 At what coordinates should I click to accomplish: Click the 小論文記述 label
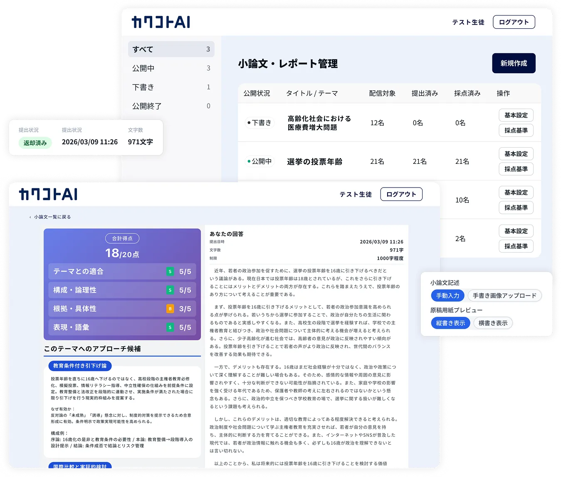(445, 282)
